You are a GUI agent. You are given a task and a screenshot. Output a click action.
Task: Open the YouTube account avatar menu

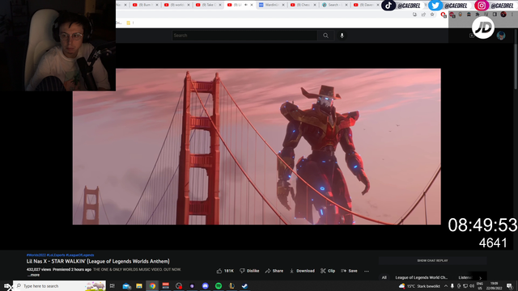tap(501, 36)
